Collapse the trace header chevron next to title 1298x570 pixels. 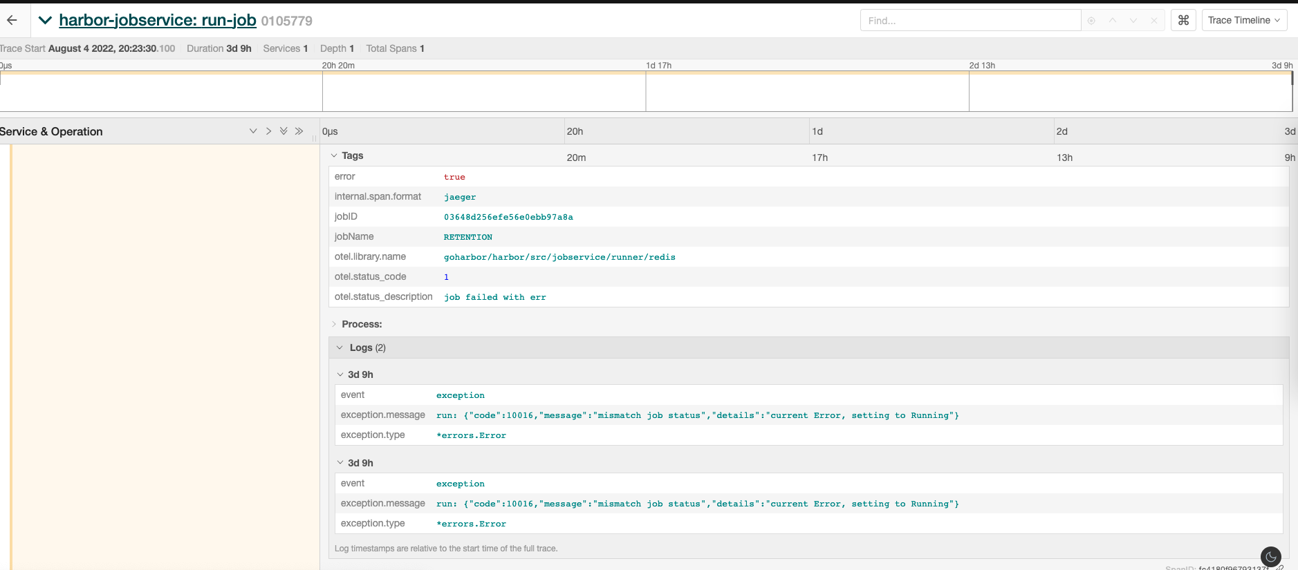(45, 20)
